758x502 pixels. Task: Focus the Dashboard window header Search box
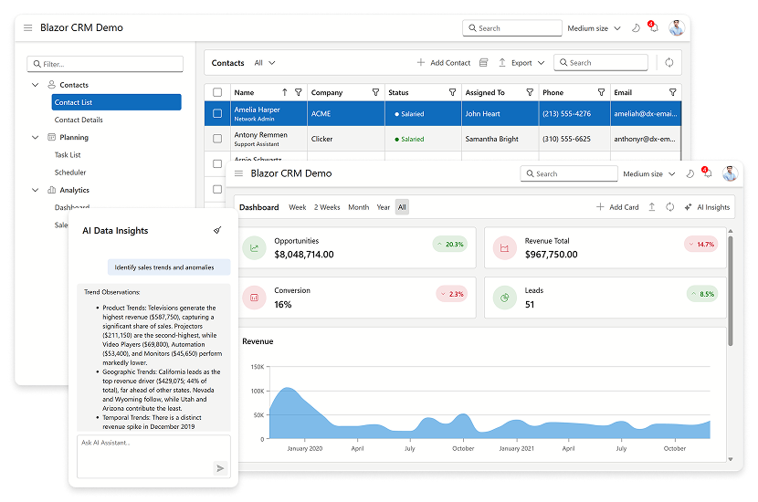point(569,174)
